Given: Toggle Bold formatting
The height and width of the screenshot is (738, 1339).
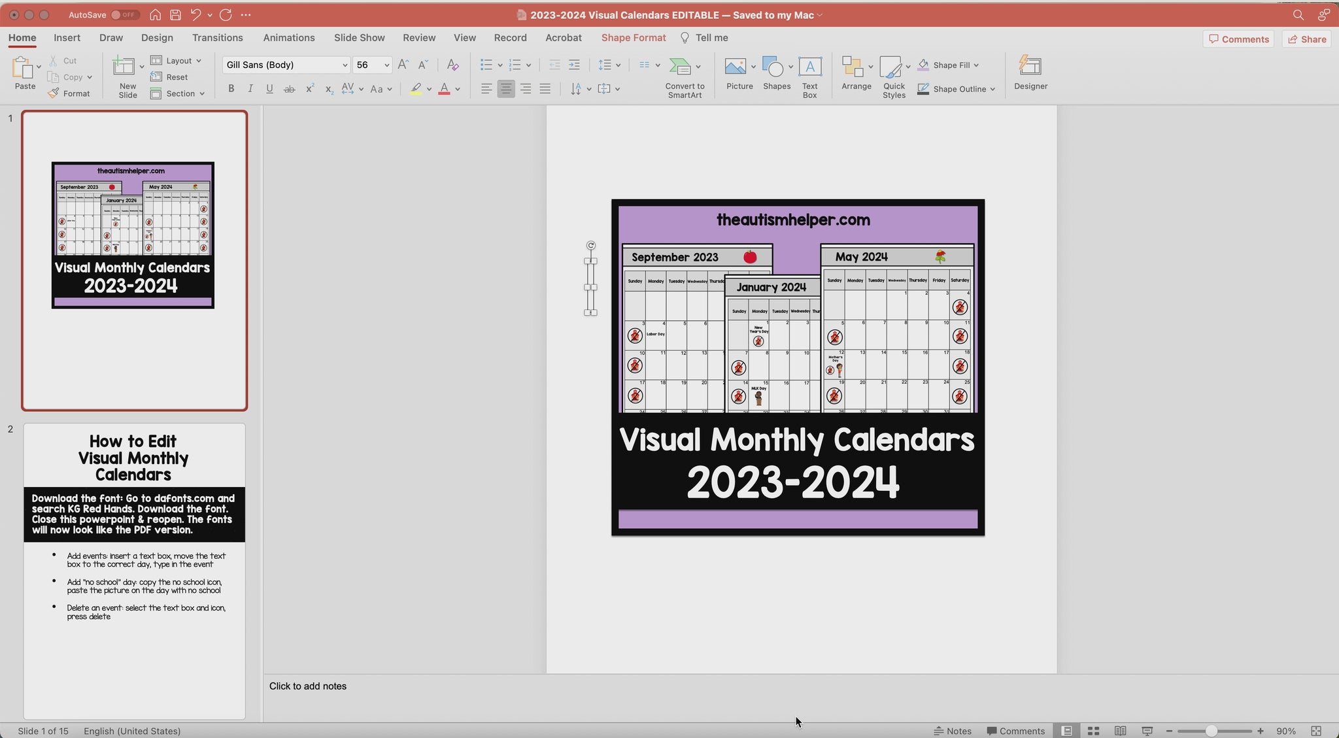Looking at the screenshot, I should coord(231,89).
